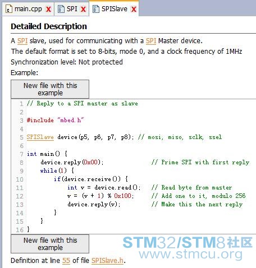Click the 'v = (v + 1) % 0x100;' code
Viewport: 256px width, 268px height.
(x=100, y=196)
